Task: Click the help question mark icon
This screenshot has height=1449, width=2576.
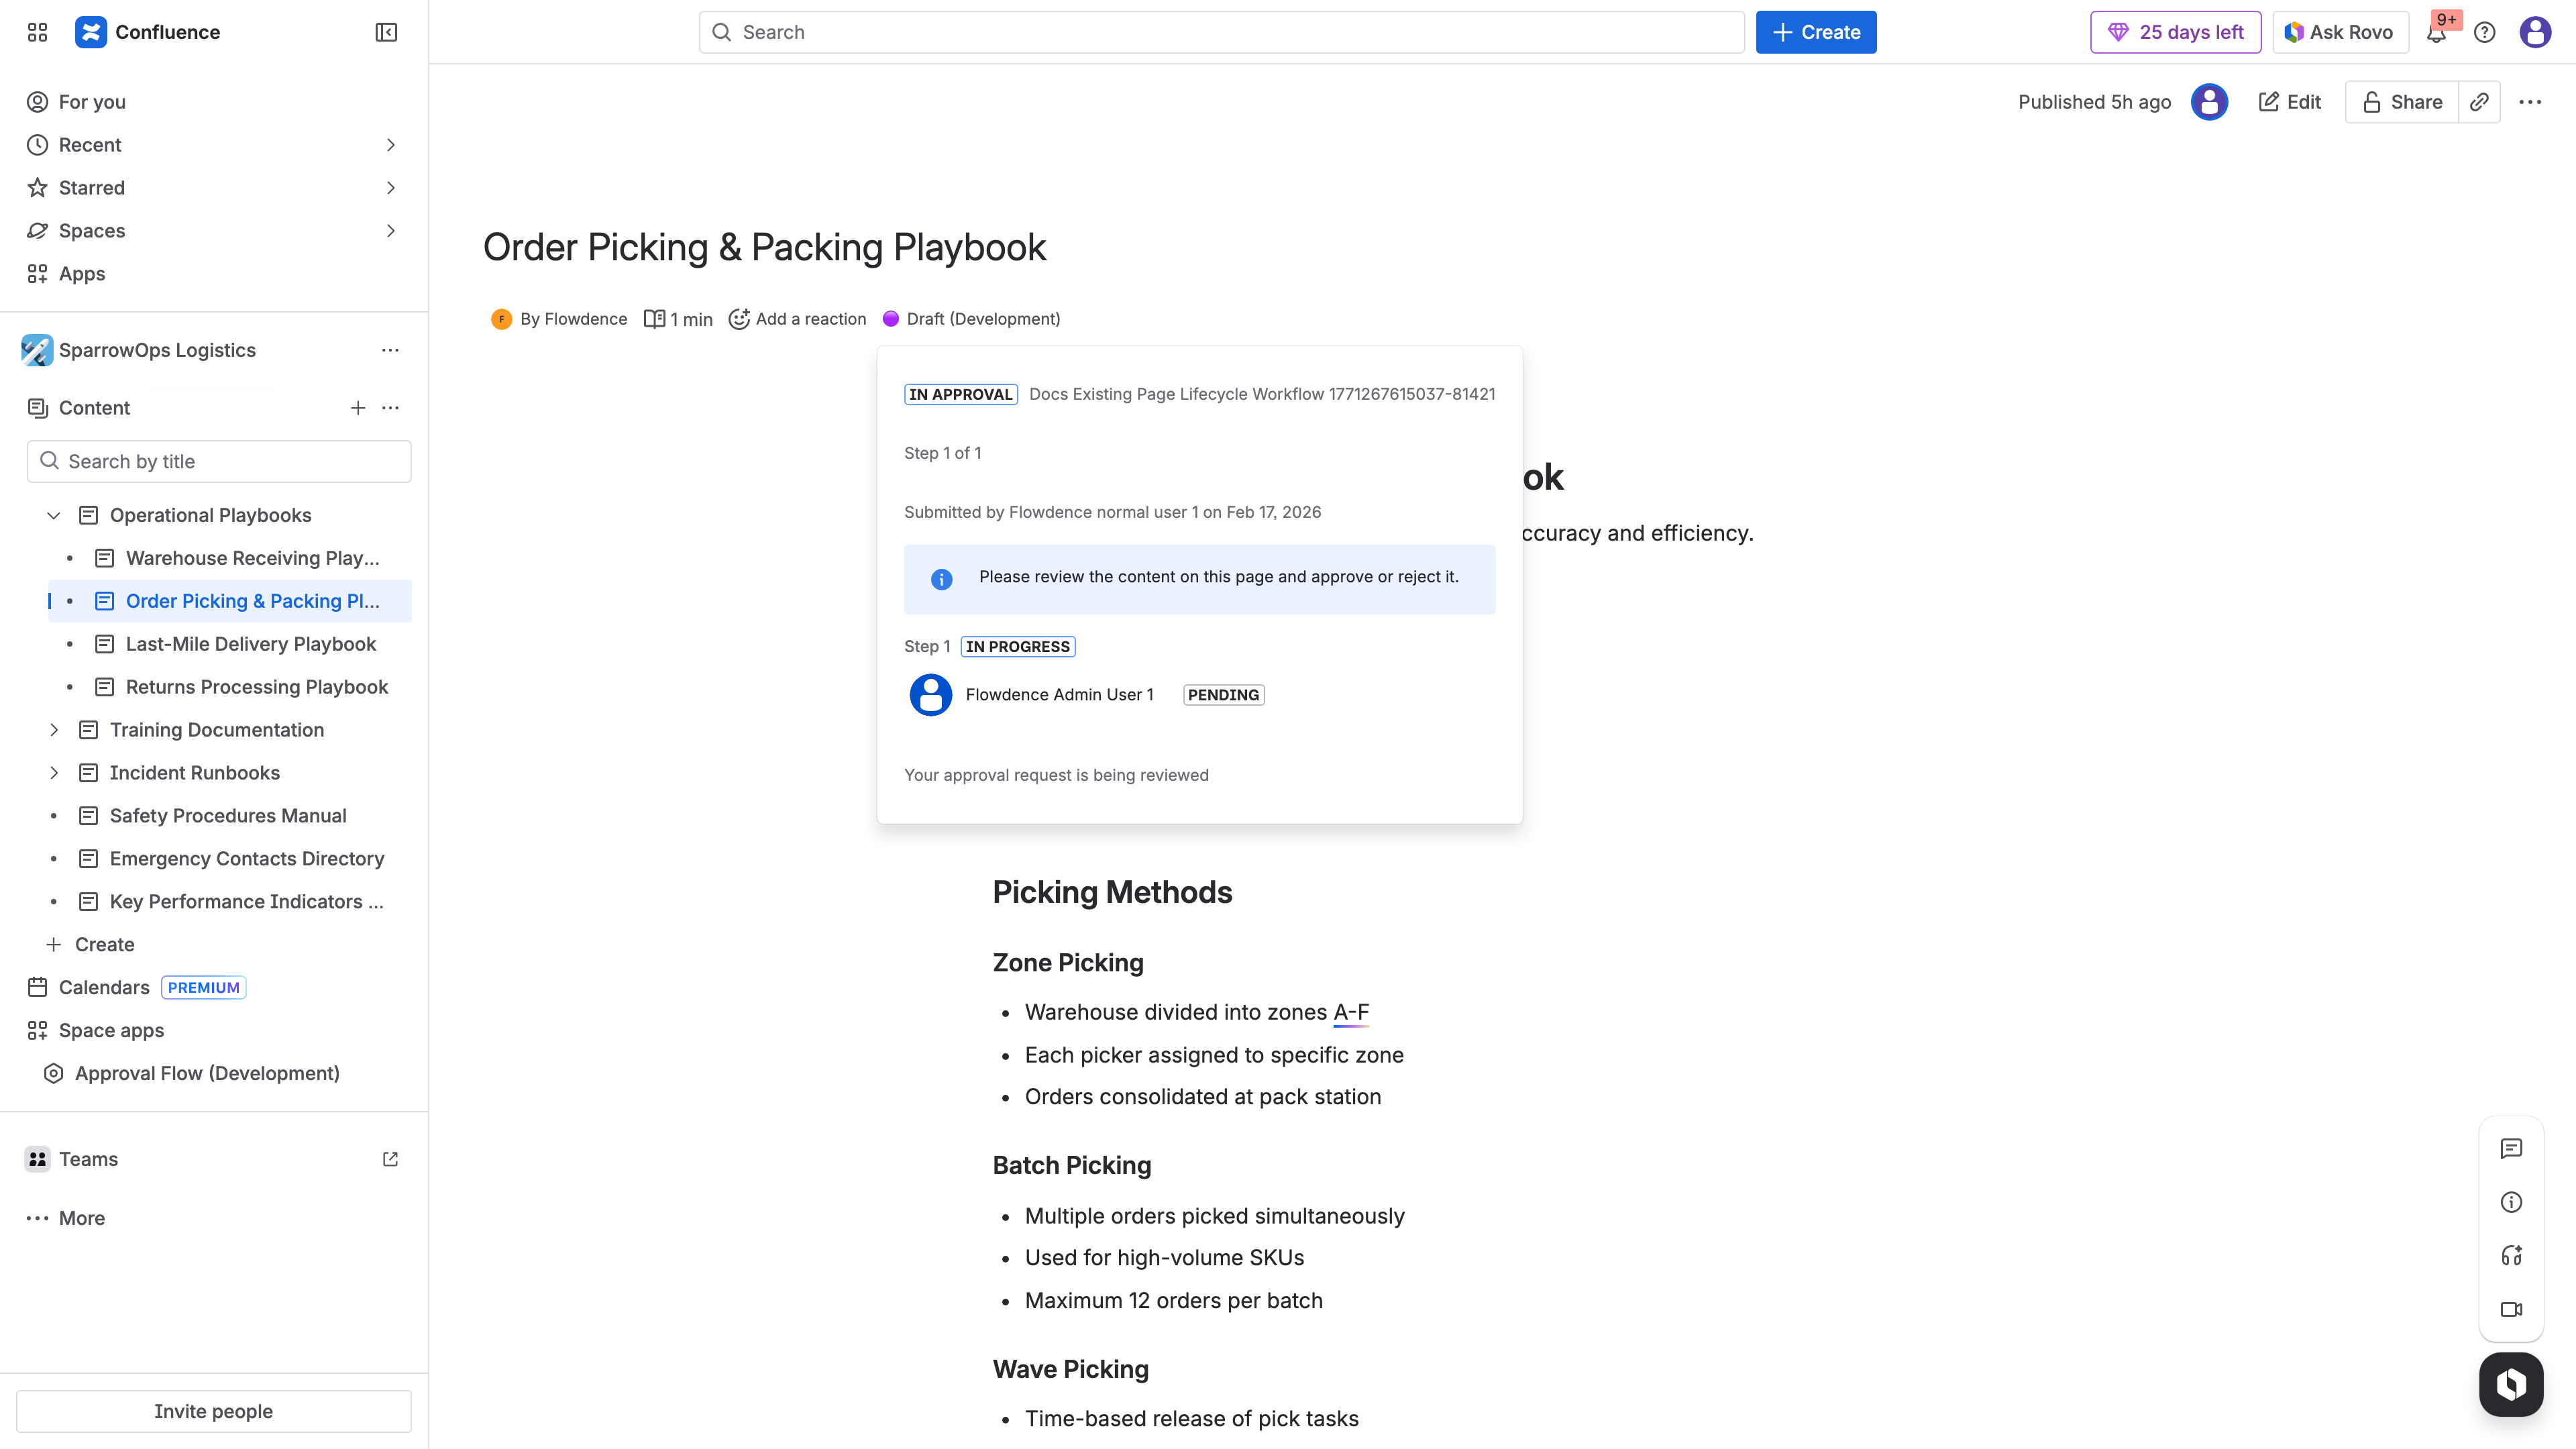Action: 2485,32
